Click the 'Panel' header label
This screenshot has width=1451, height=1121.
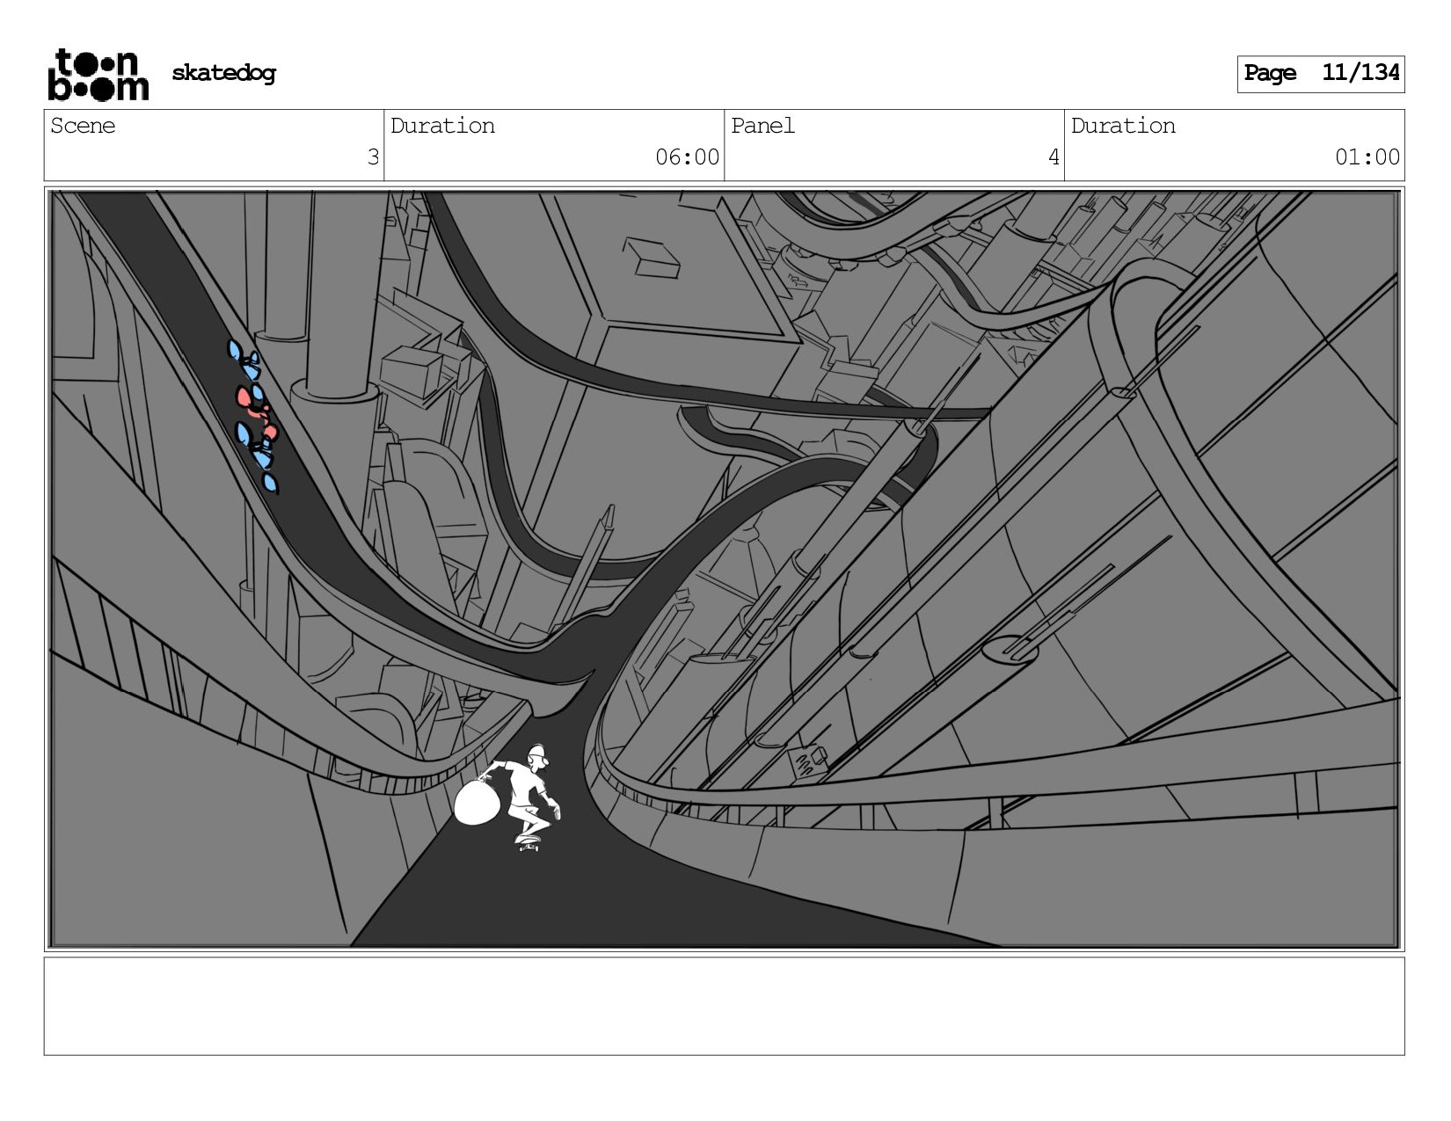coord(762,126)
